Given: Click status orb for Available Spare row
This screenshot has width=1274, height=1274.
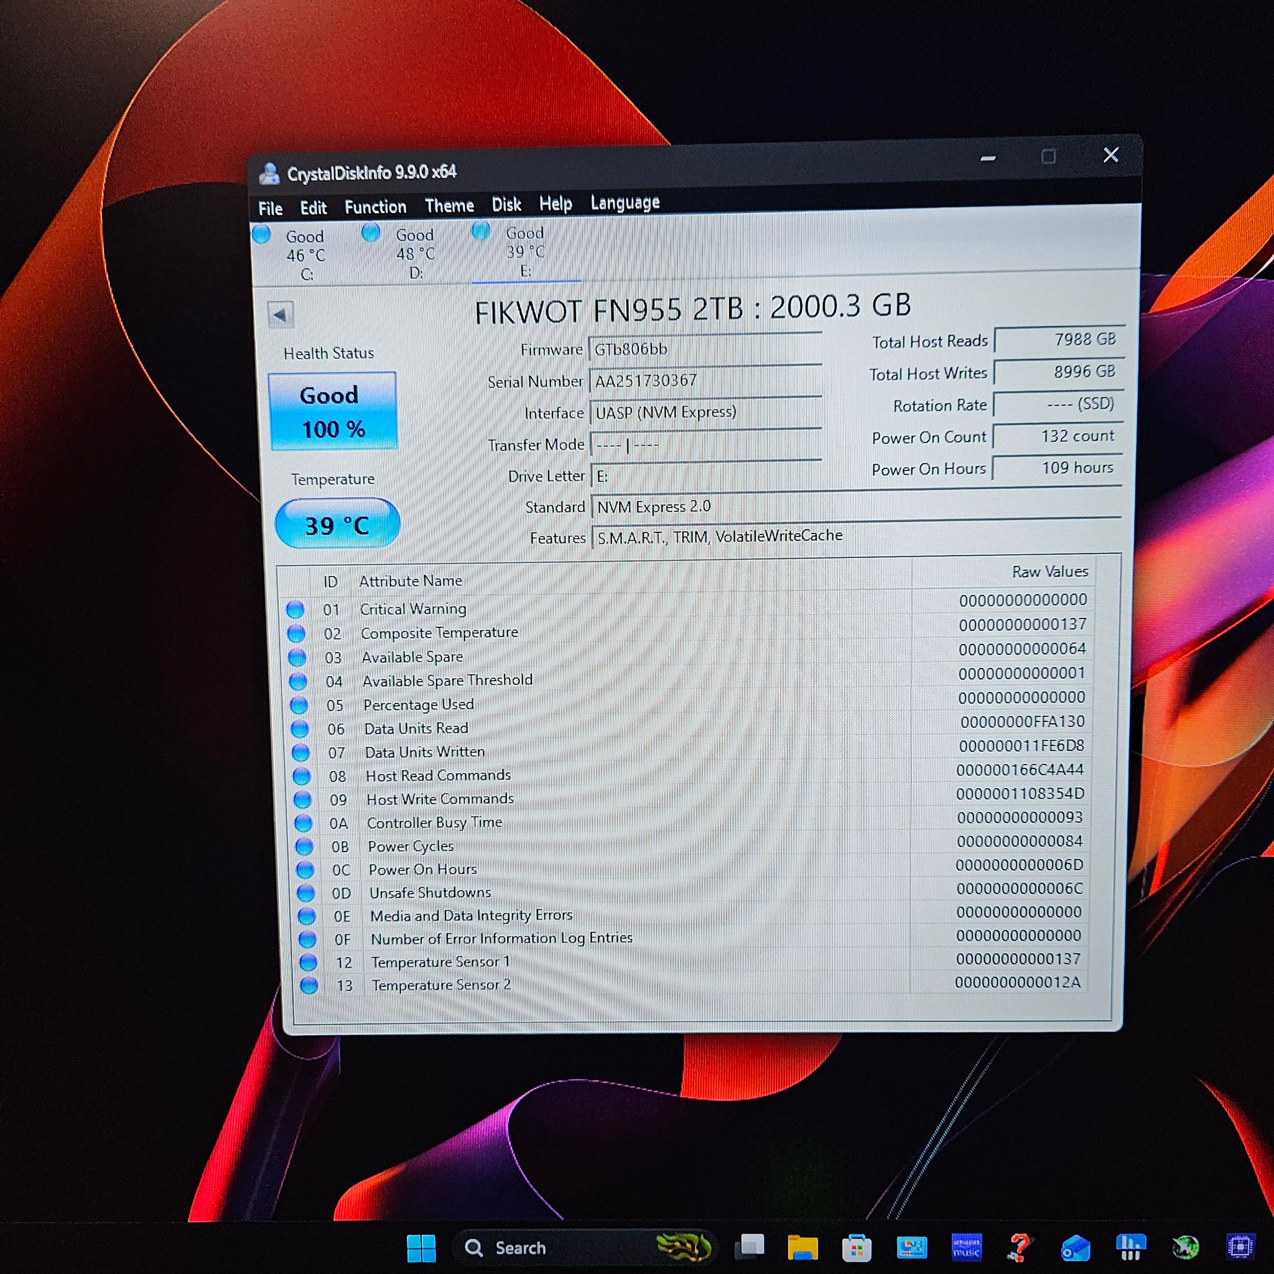Looking at the screenshot, I should coord(297,658).
